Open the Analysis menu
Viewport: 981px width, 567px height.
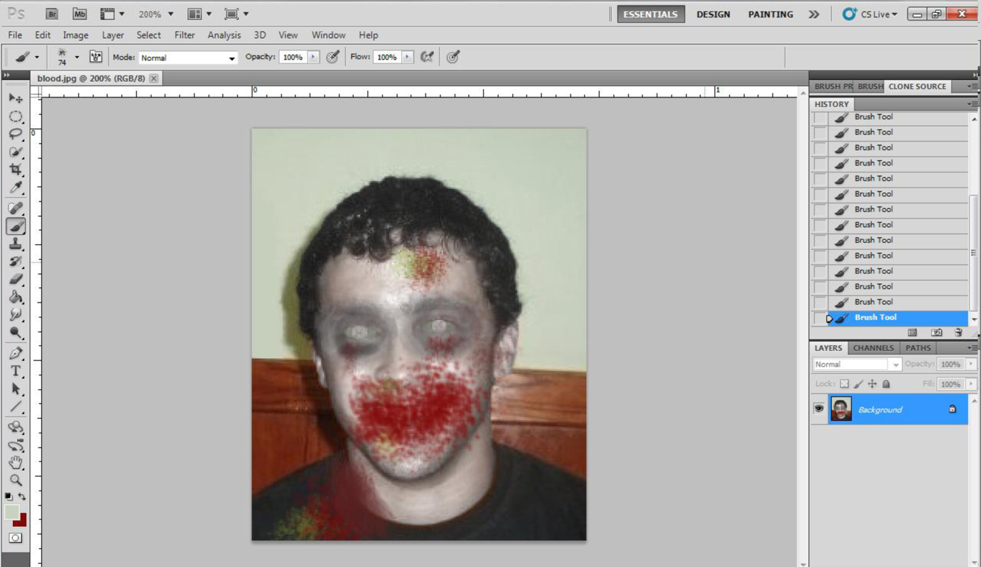[x=224, y=35]
